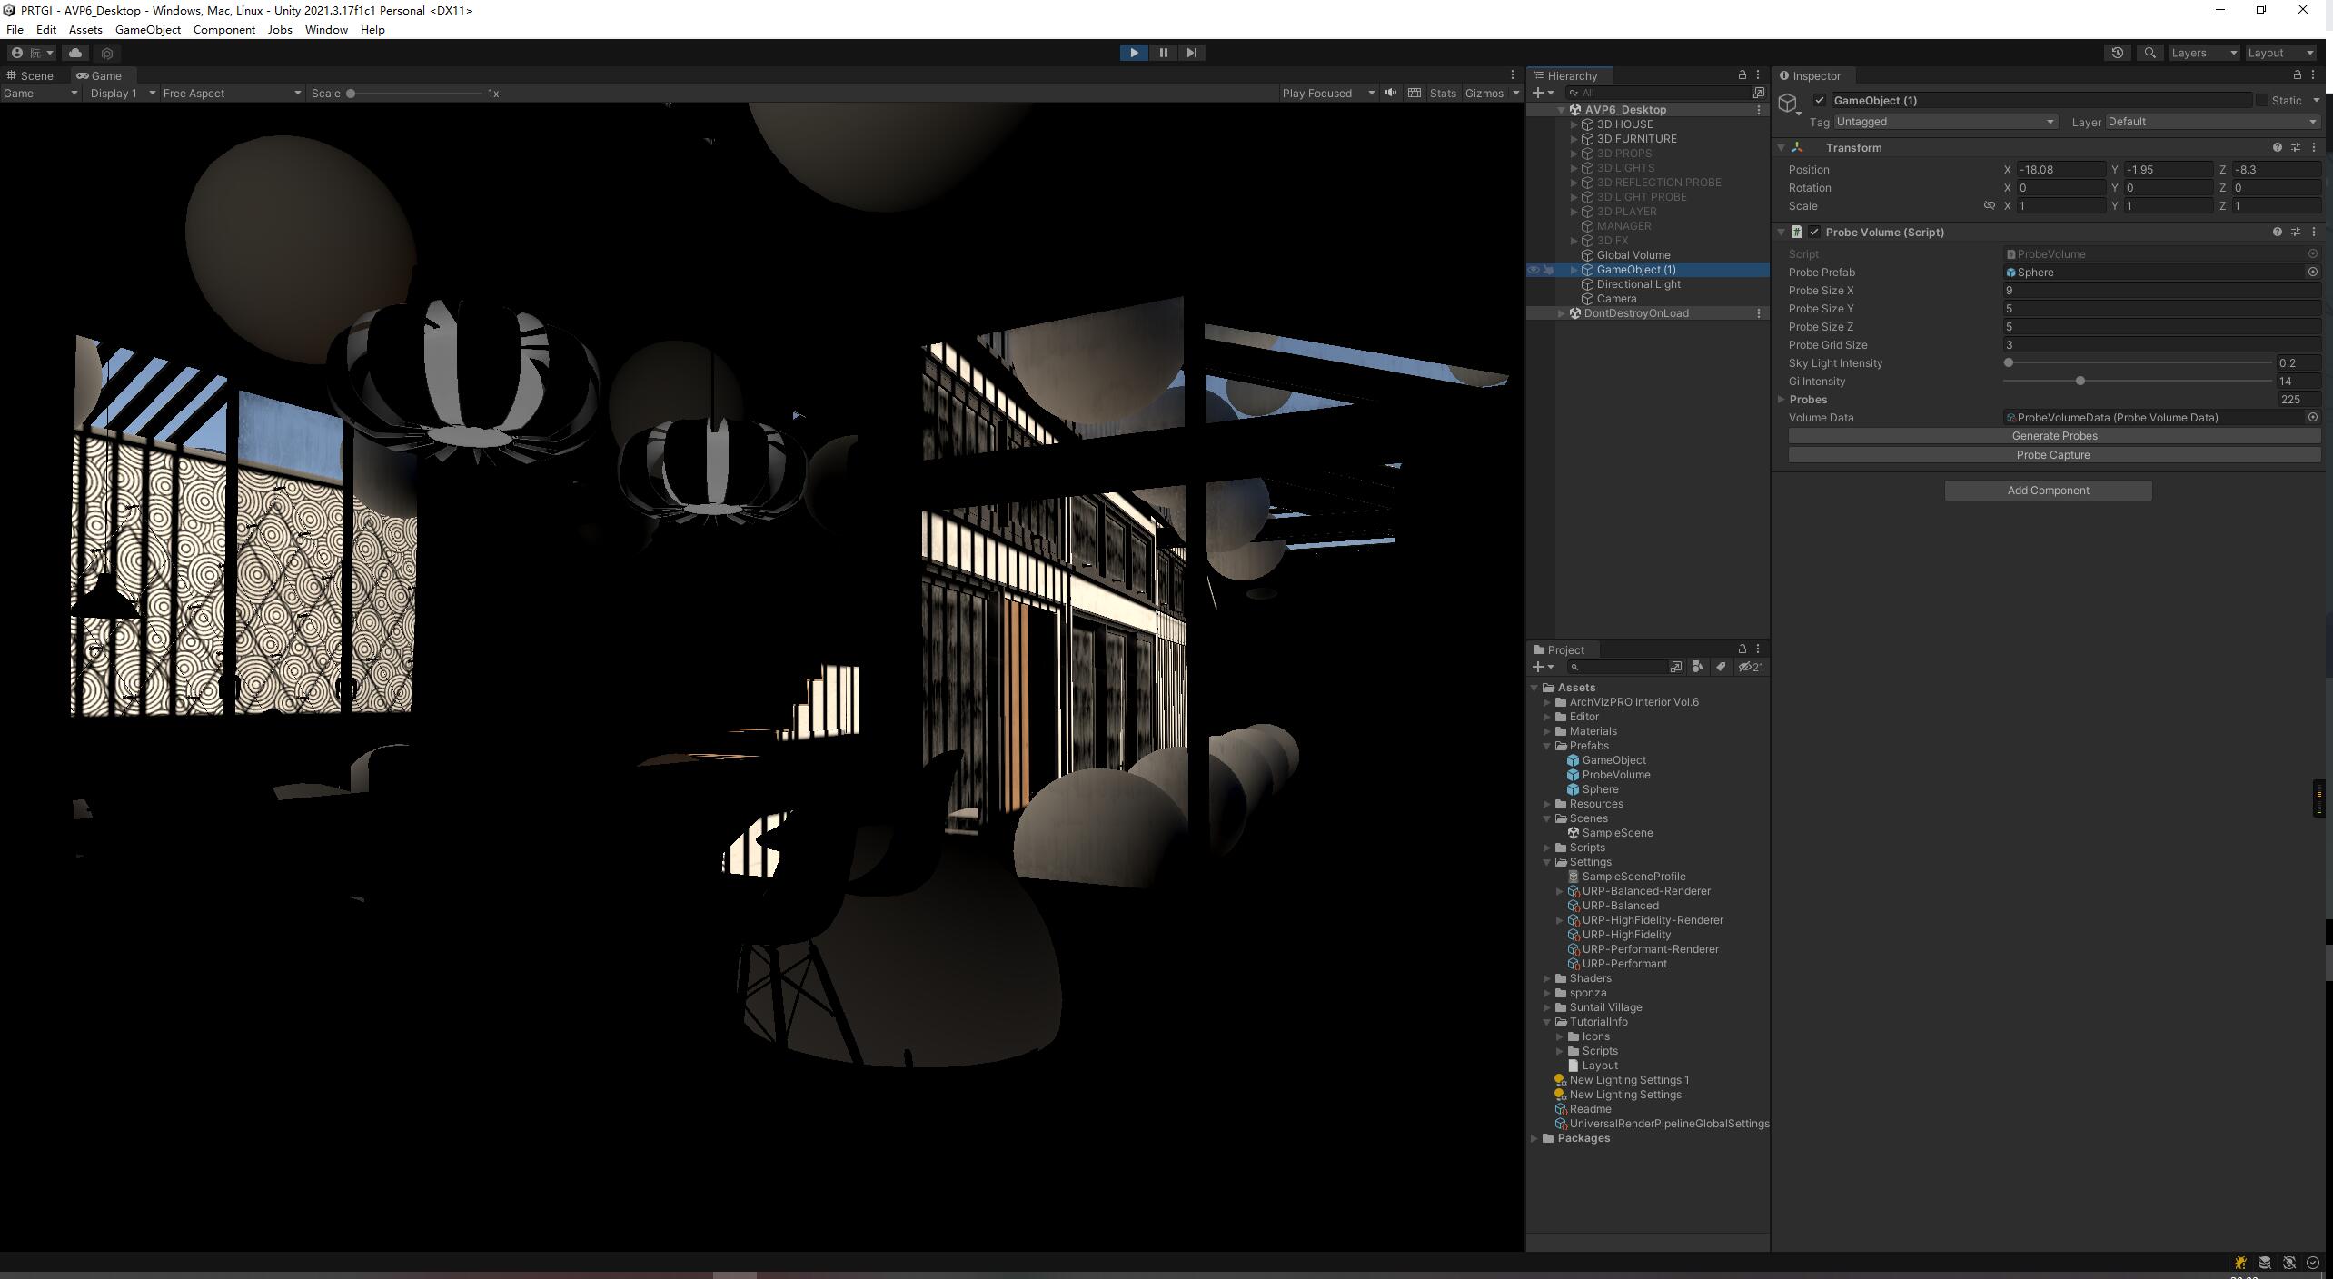Open Undo History icon
Screen dimensions: 2333x1279
pos(2117,53)
